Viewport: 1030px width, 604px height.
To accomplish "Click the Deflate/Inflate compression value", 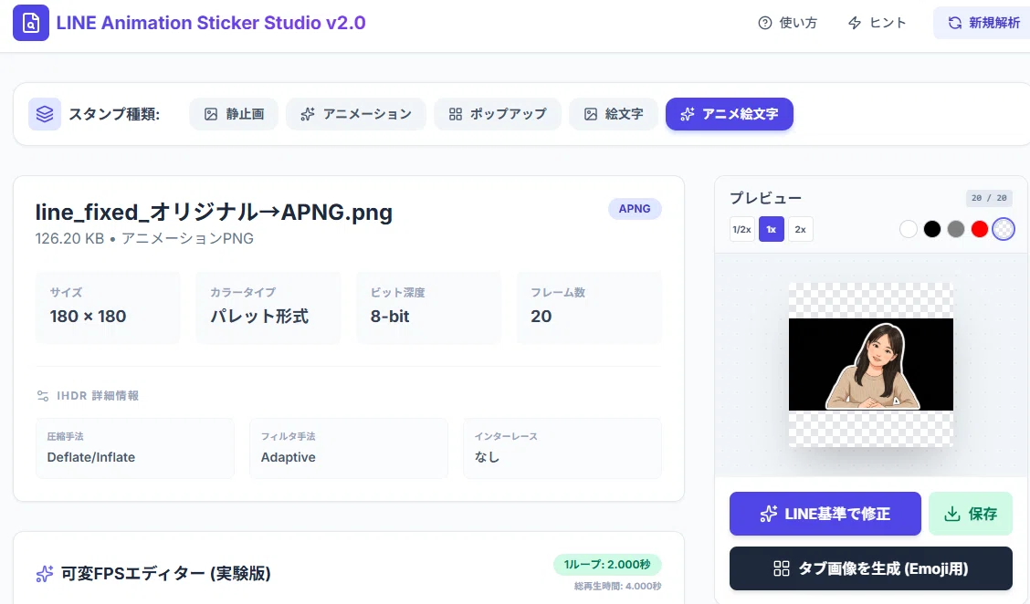I will click(91, 458).
